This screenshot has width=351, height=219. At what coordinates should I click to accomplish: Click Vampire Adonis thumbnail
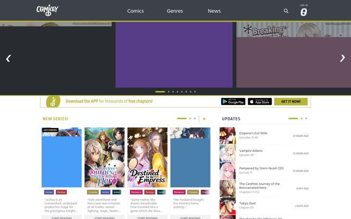[x=228, y=153]
